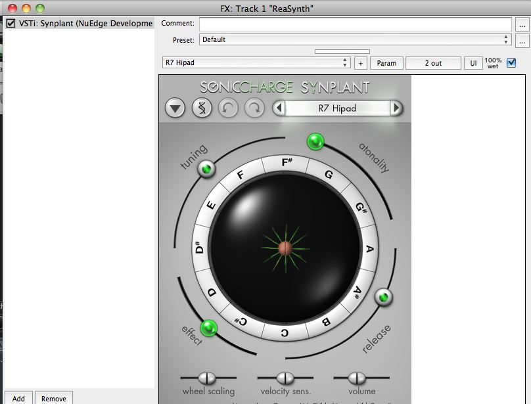The height and width of the screenshot is (404, 531).
Task: Open the Synplant main menu triangle button
Action: (175, 108)
